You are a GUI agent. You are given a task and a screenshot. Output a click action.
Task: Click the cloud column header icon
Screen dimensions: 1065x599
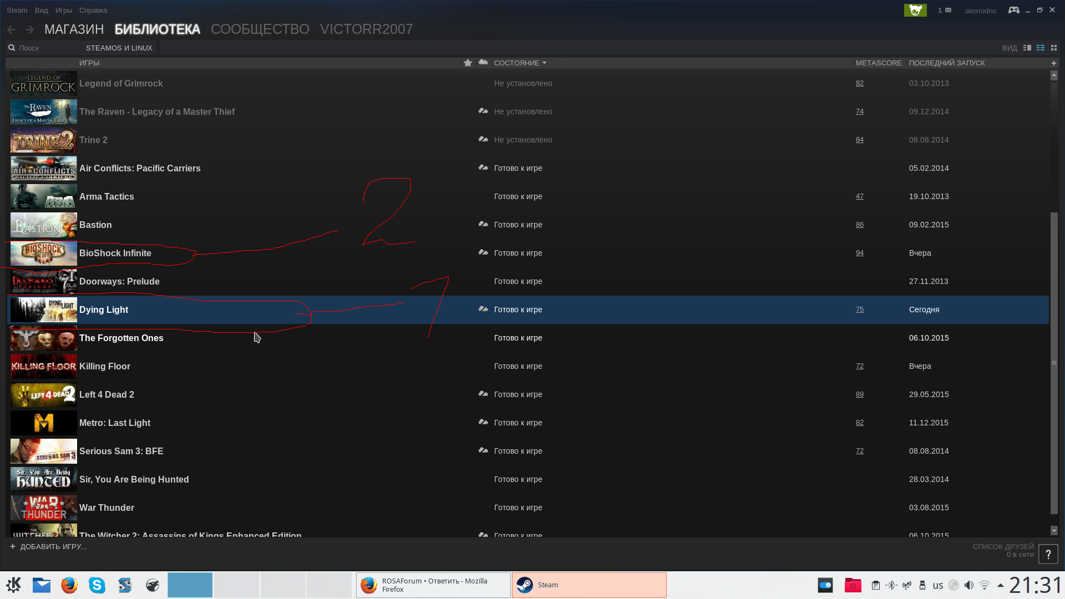pyautogui.click(x=483, y=63)
